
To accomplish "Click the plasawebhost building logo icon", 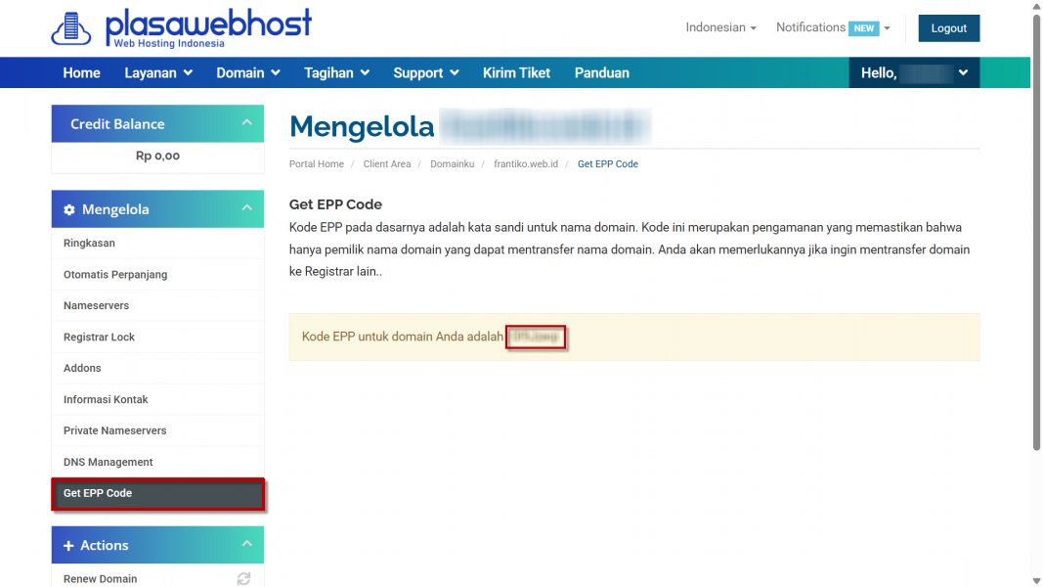I will pos(71,28).
